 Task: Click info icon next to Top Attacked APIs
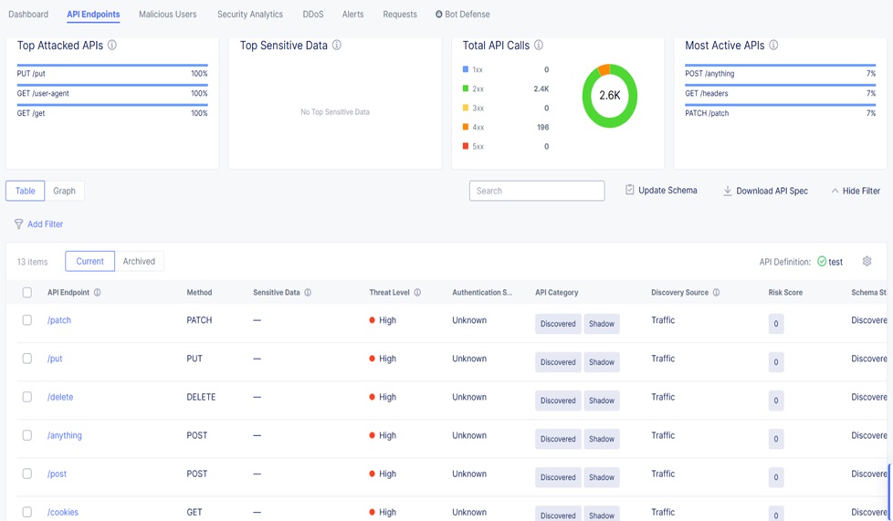tap(112, 45)
